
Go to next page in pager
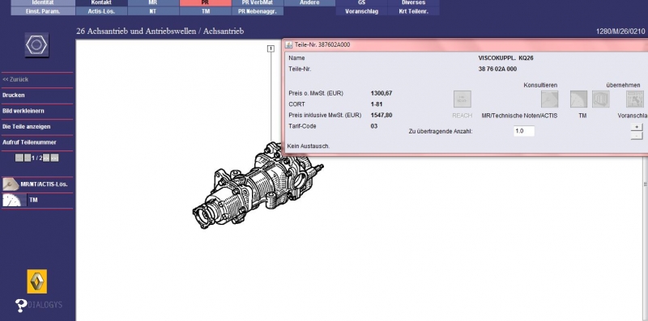click(x=46, y=158)
